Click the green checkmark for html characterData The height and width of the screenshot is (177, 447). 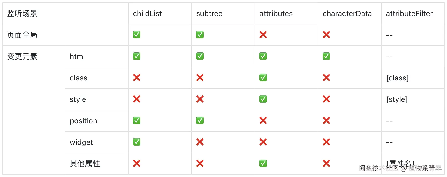(326, 56)
